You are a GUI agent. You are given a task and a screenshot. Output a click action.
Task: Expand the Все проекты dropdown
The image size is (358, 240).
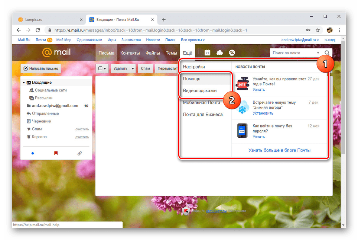coord(193,40)
